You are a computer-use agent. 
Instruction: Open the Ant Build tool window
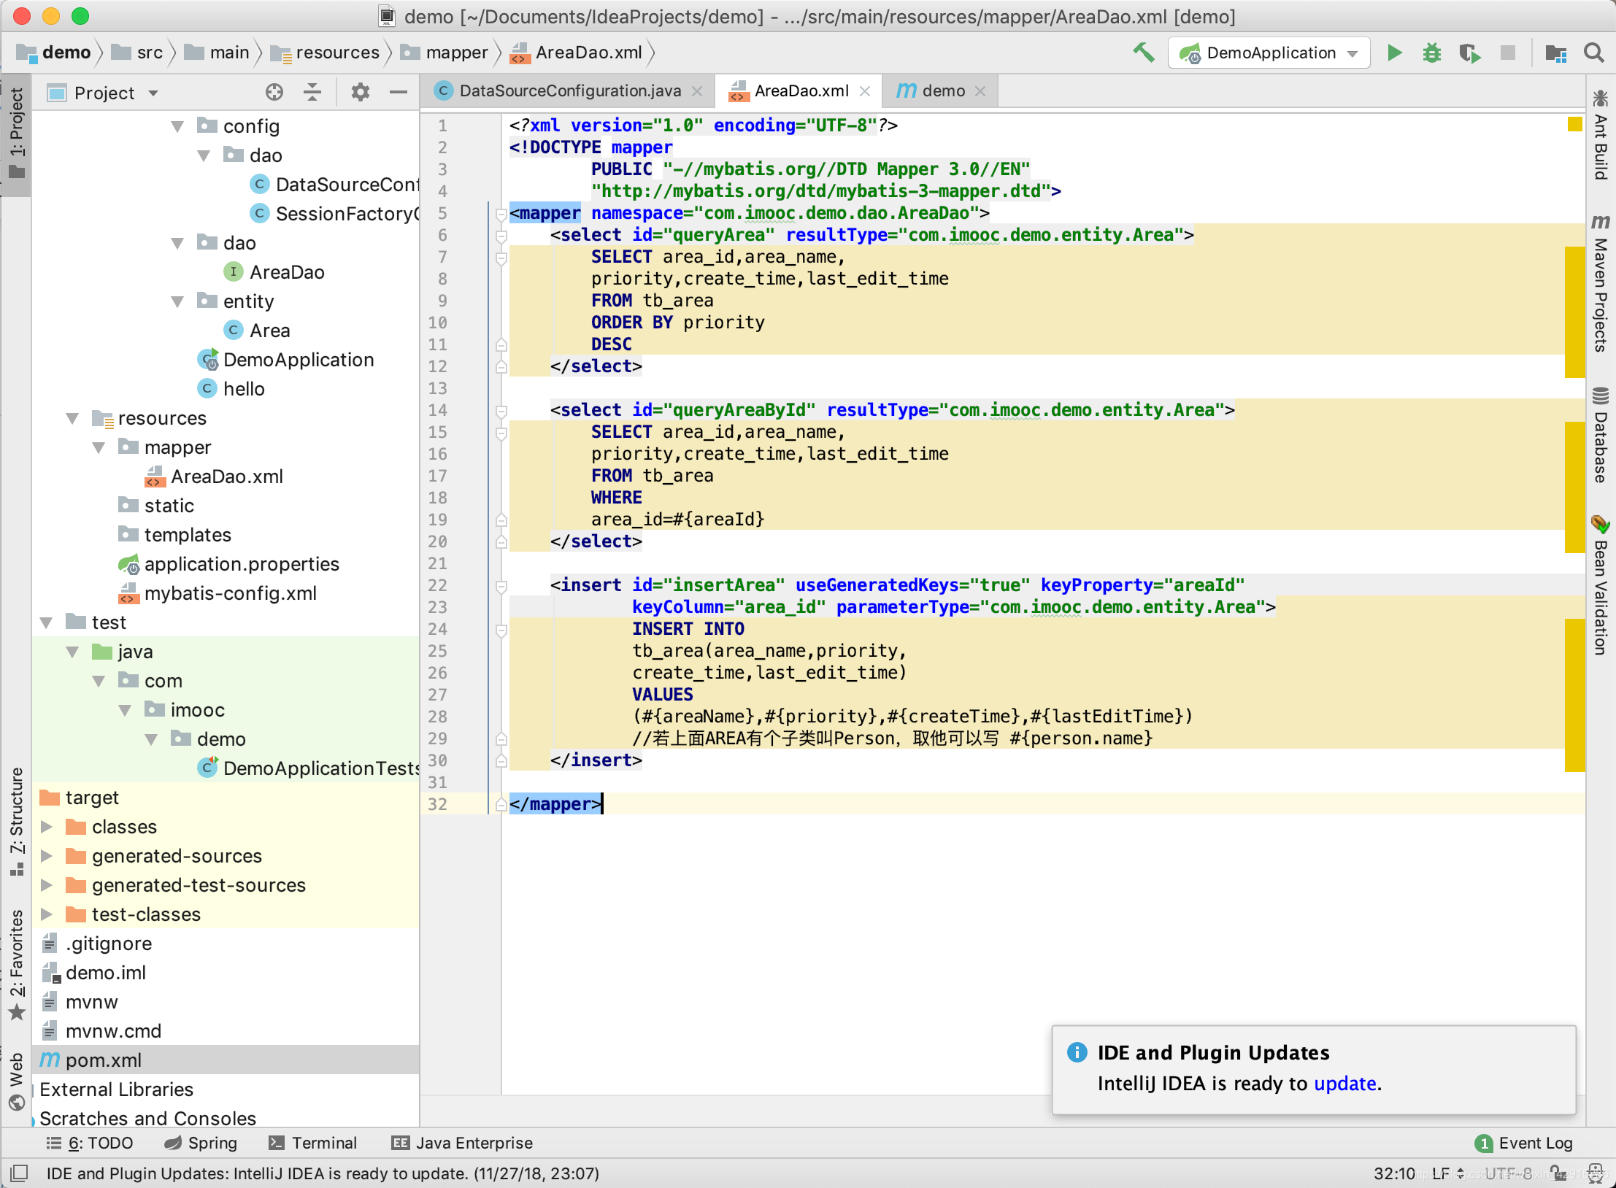click(x=1600, y=134)
